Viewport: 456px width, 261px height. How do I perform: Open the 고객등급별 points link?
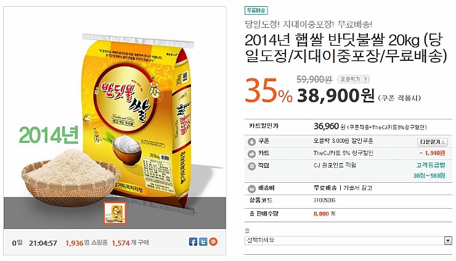(430, 166)
